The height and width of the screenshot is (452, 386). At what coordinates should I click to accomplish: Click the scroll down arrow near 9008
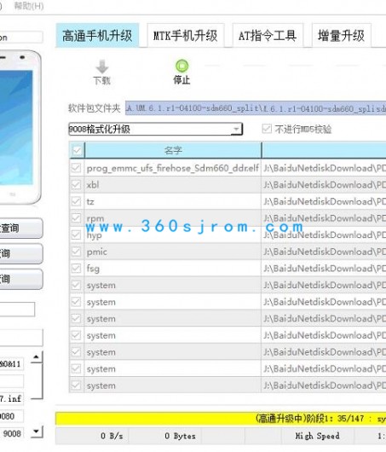(37, 432)
